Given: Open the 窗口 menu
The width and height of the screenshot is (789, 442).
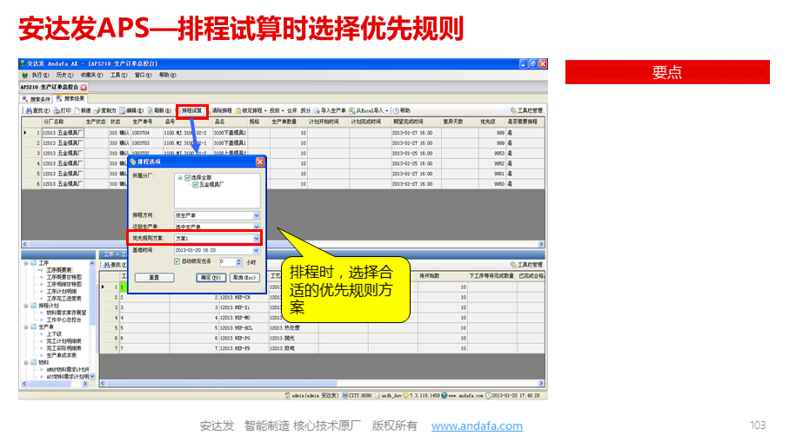Looking at the screenshot, I should click(x=143, y=76).
